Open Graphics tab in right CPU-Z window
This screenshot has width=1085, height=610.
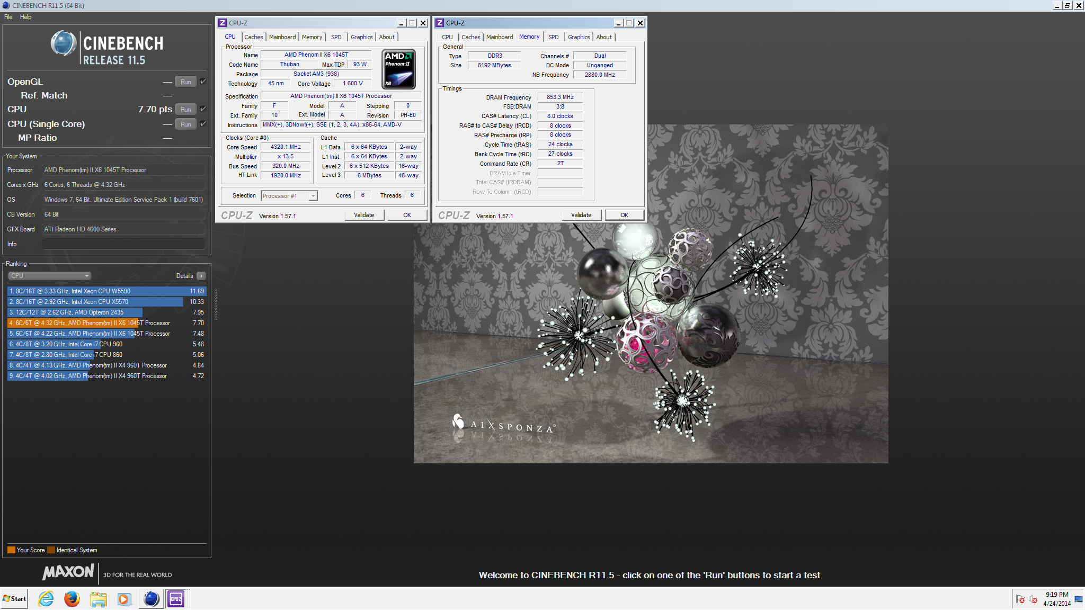579,37
